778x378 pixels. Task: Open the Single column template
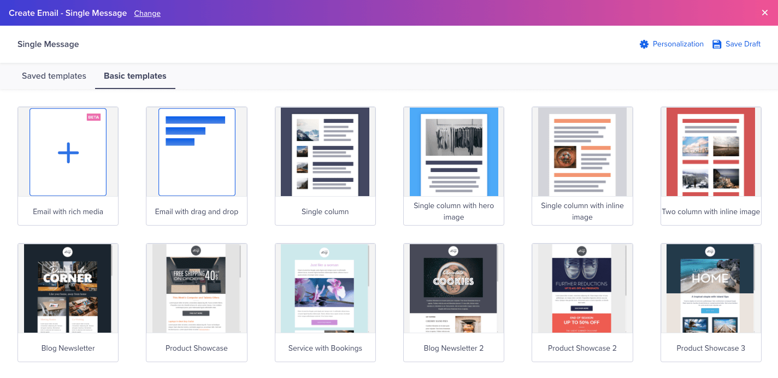[x=325, y=152]
